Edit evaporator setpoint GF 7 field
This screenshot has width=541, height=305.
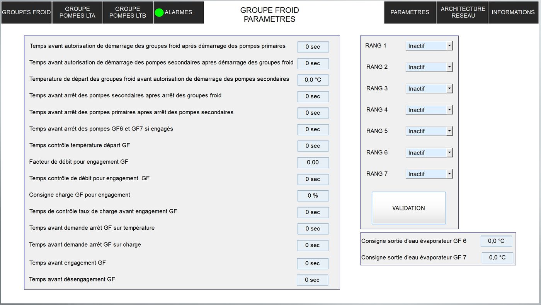tap(497, 258)
